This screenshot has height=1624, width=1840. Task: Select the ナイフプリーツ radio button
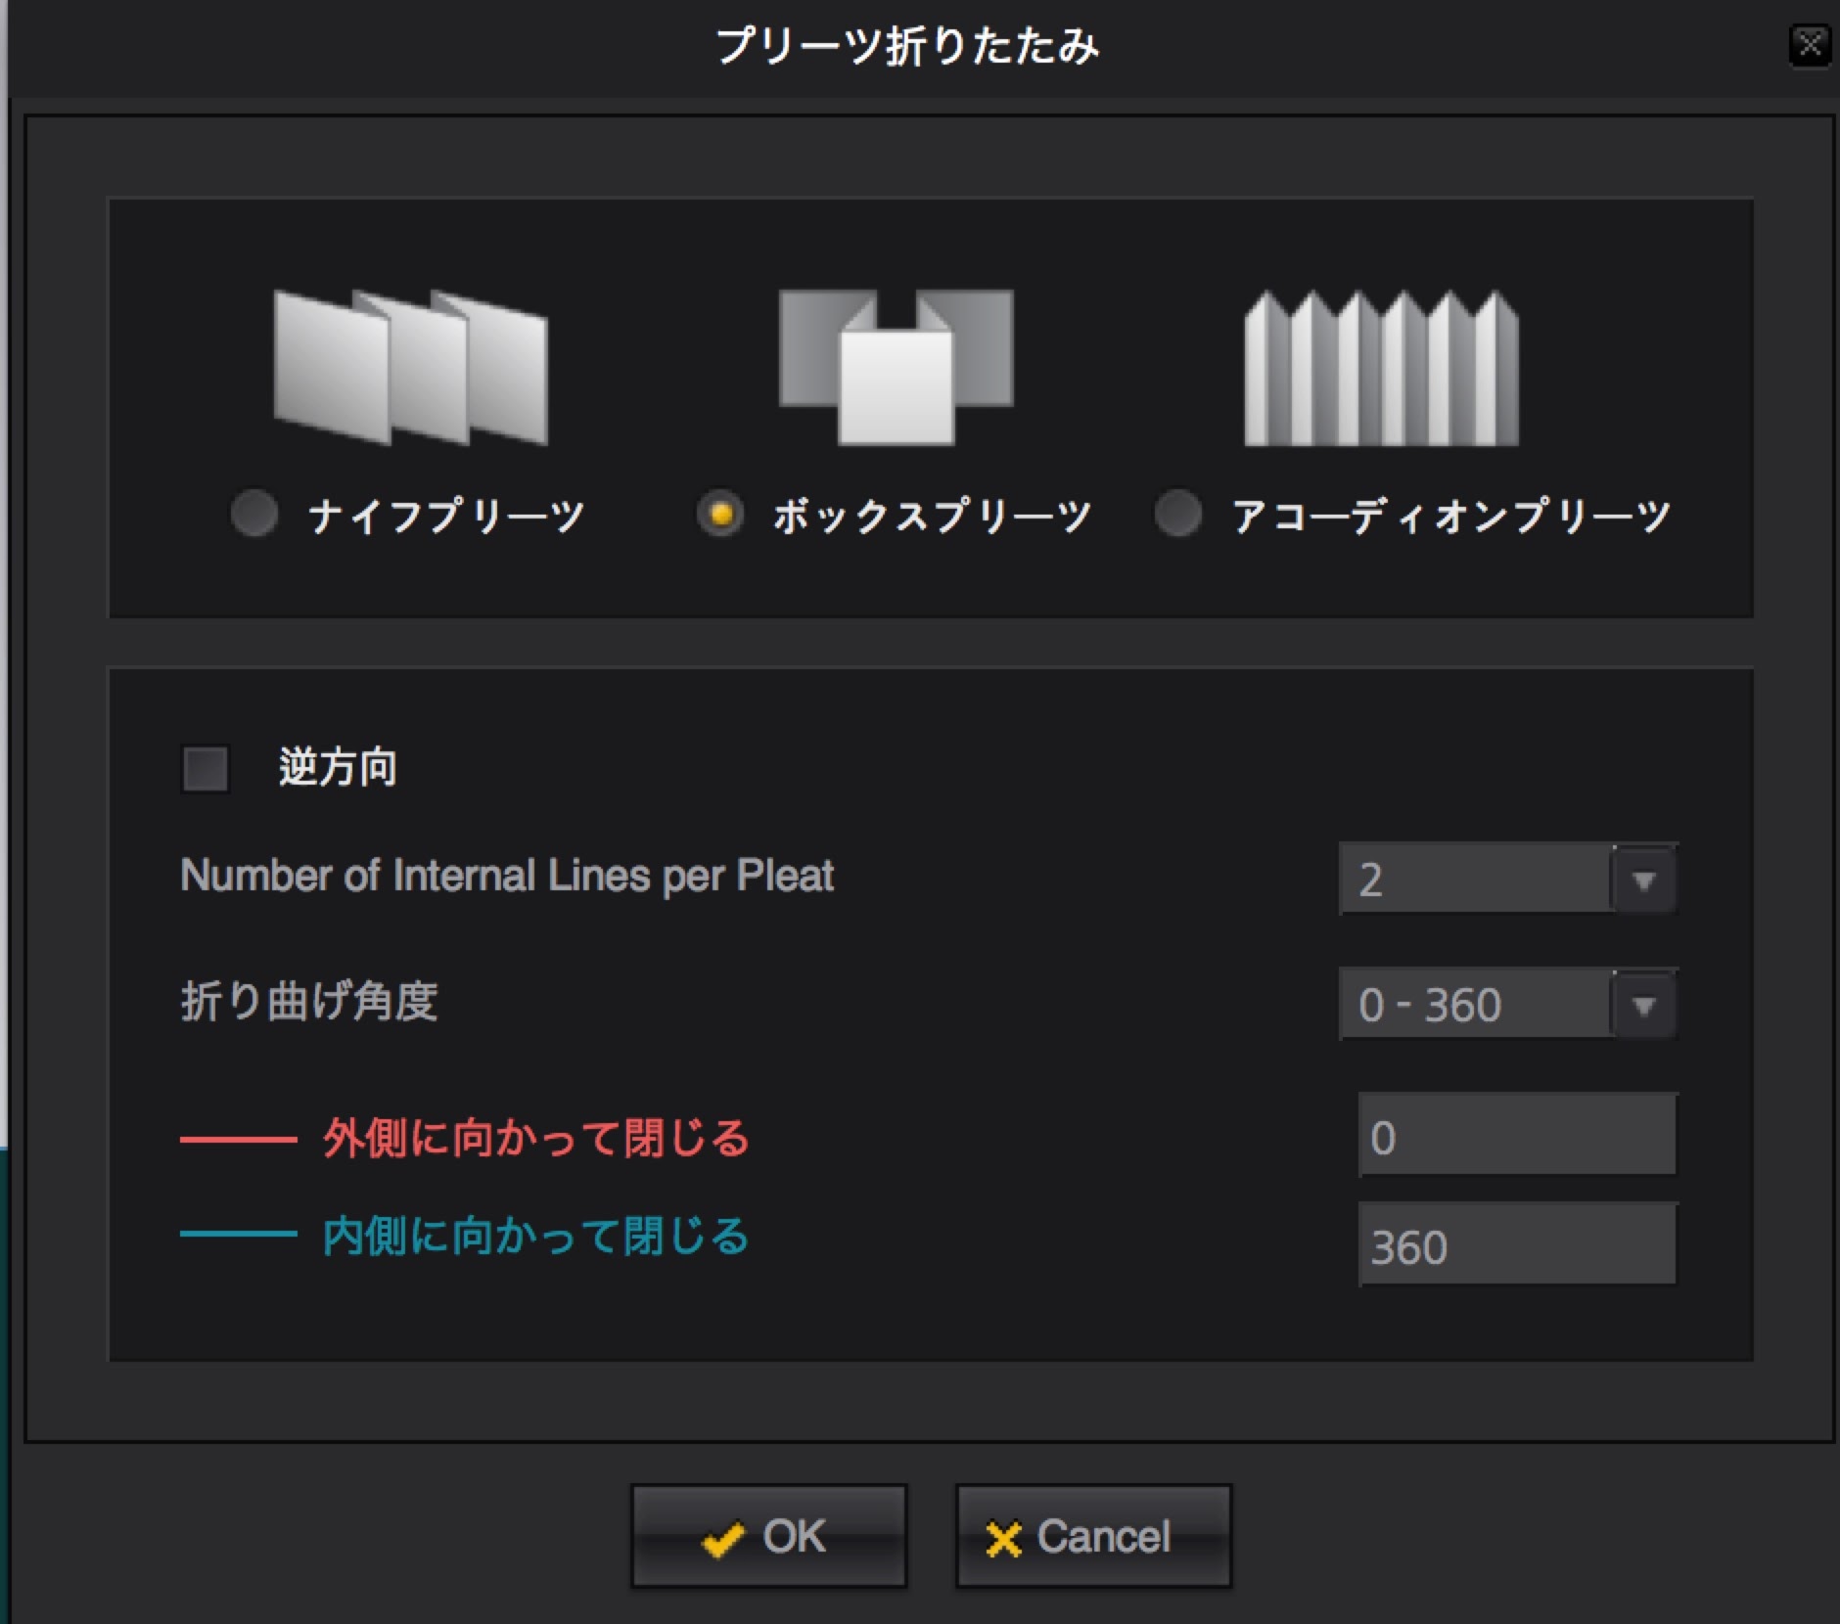(x=254, y=515)
